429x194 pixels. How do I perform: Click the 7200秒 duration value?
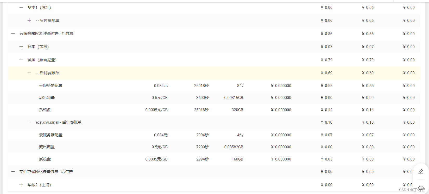202,147
